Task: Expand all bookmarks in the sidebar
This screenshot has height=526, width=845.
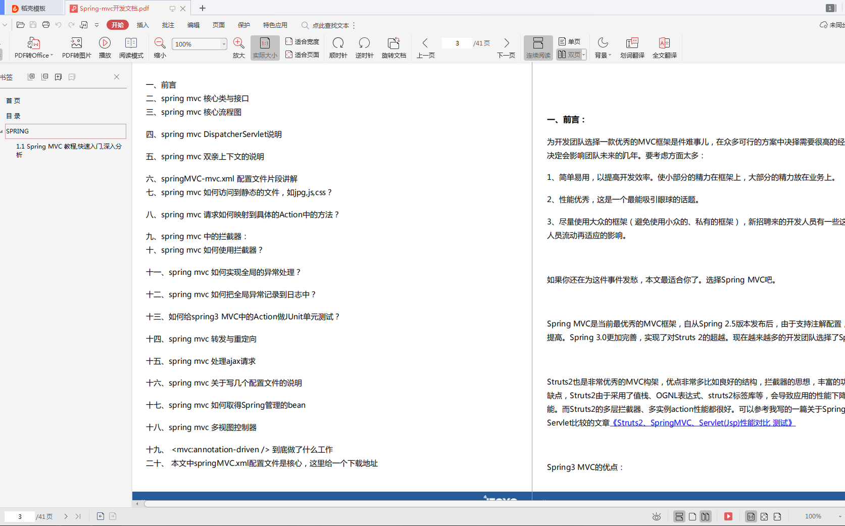Action: coord(31,77)
